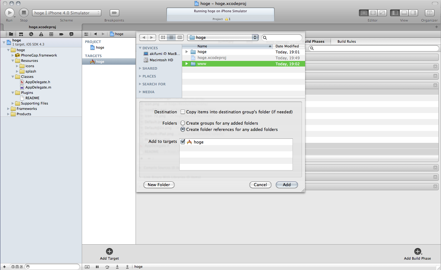The height and width of the screenshot is (270, 441).
Task: Click the Cancel button in dialog
Action: click(x=260, y=185)
